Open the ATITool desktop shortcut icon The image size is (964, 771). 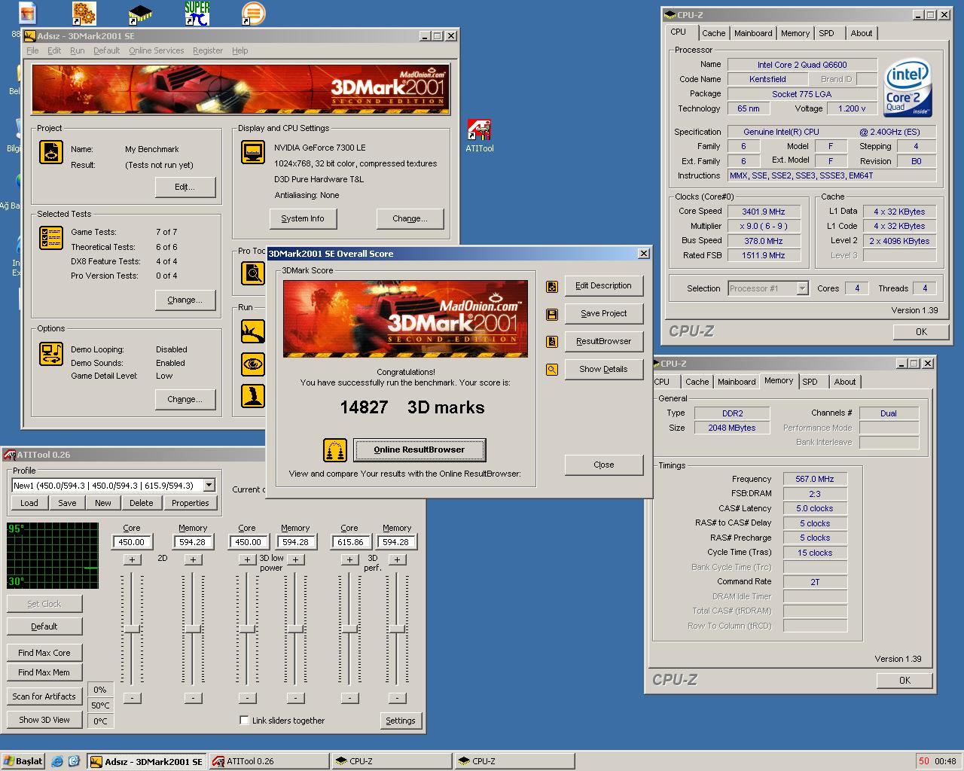point(479,130)
